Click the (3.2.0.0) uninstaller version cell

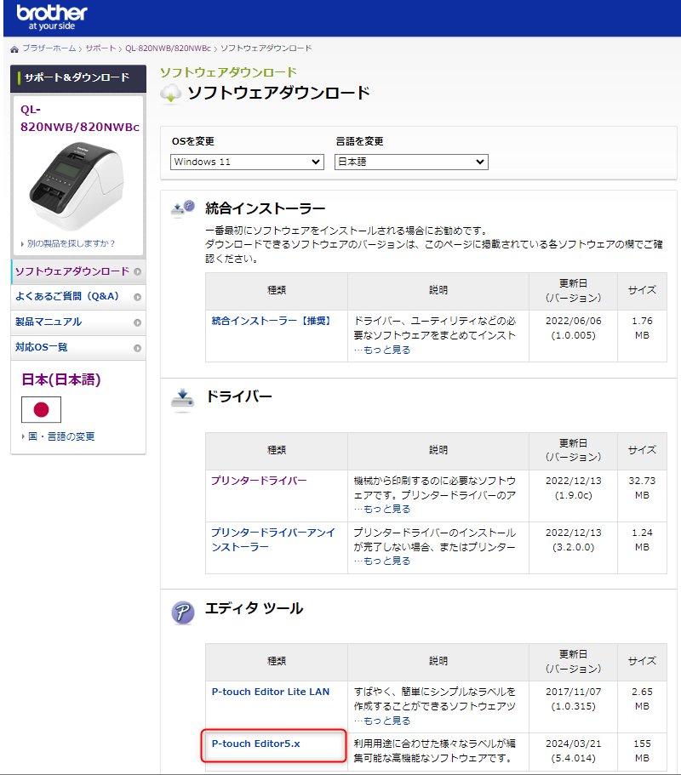(x=573, y=547)
